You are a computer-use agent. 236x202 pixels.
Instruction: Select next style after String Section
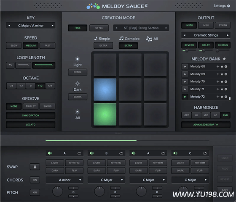(166, 28)
